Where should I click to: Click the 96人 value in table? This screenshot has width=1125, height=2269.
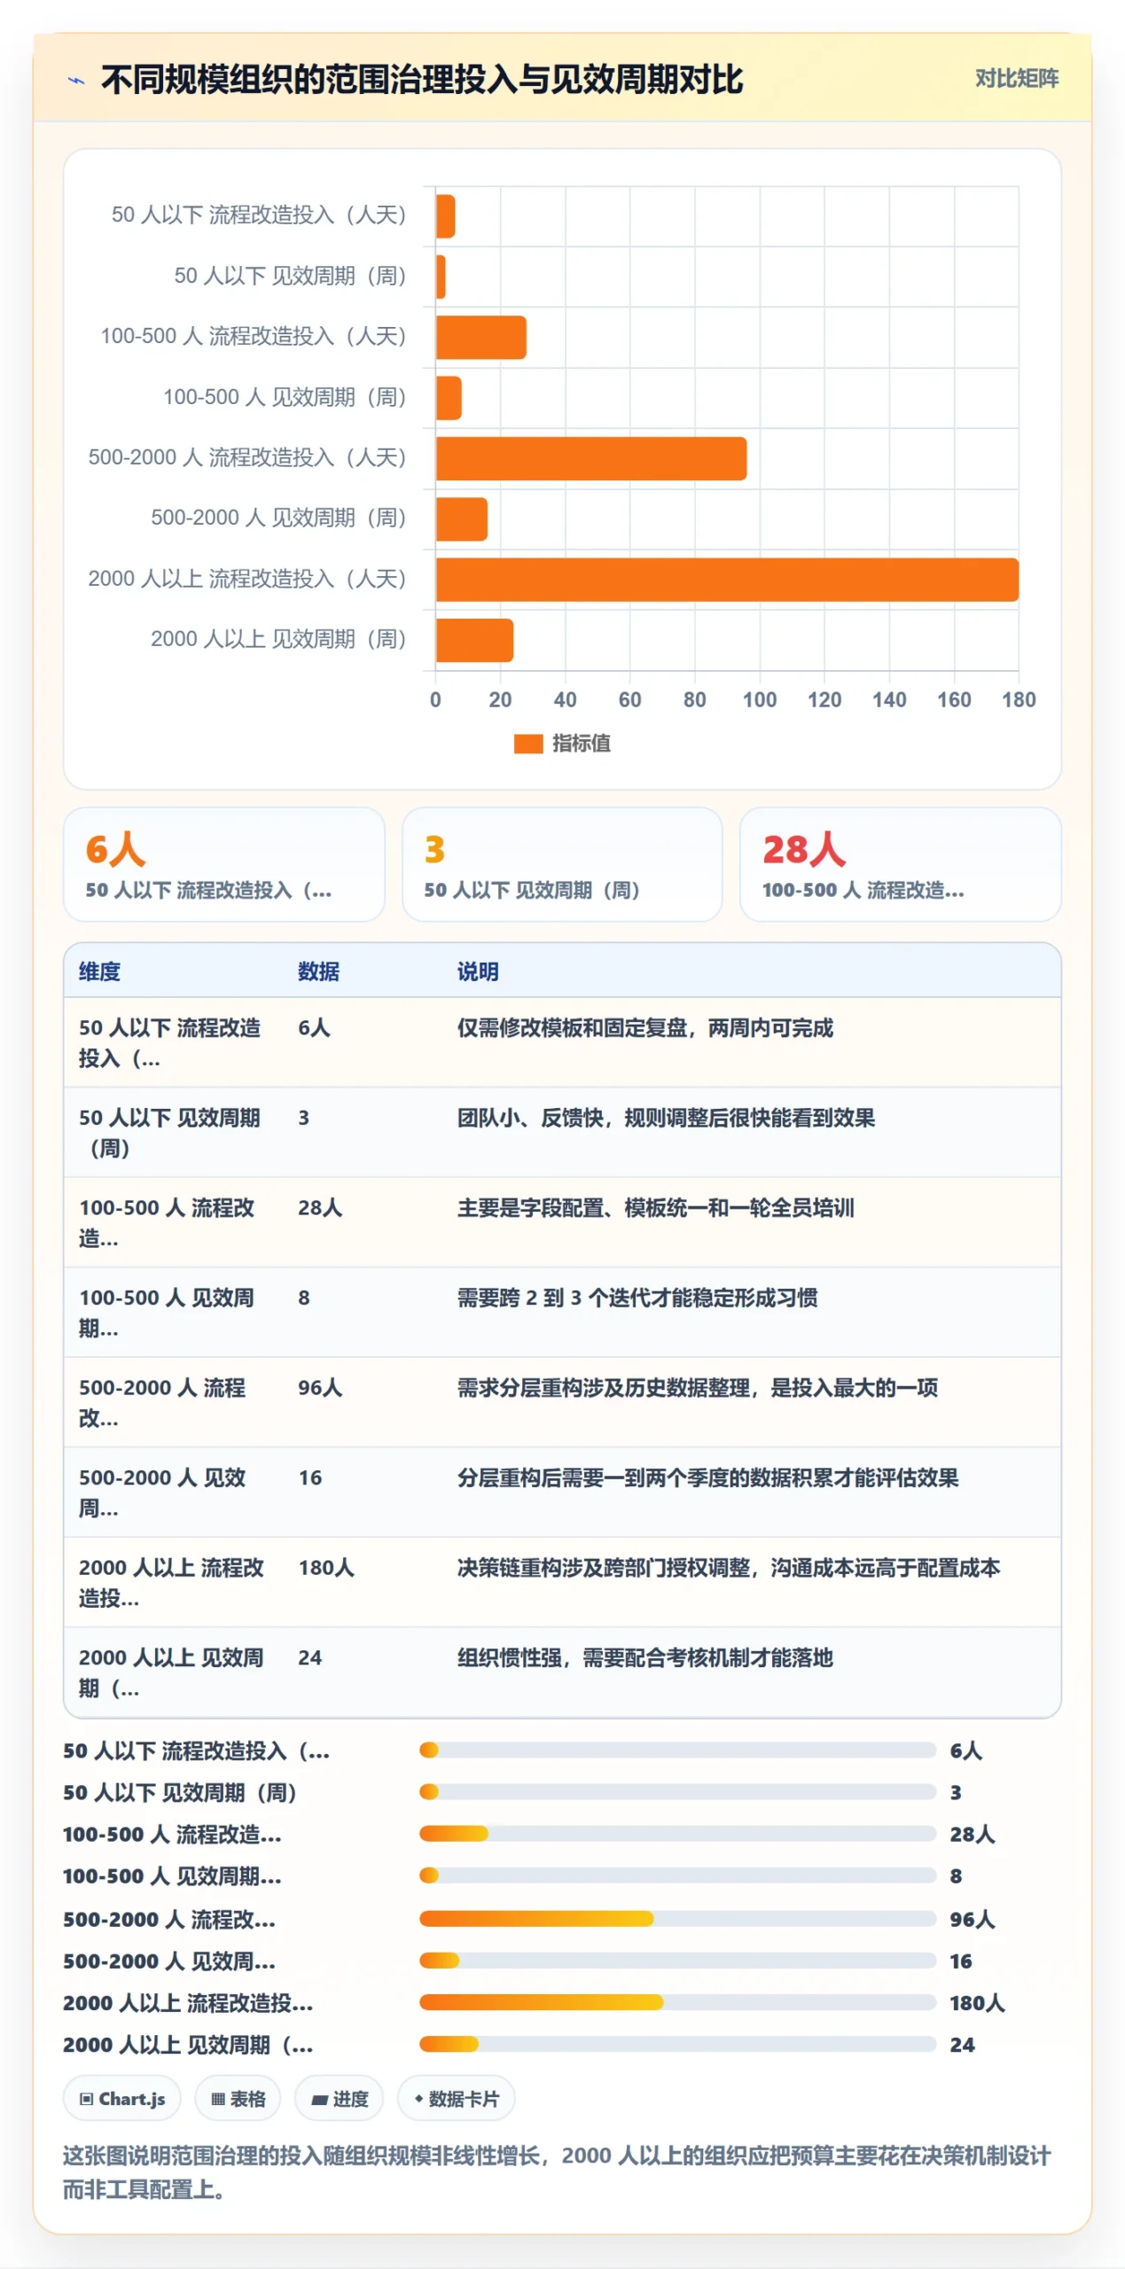coord(319,1388)
